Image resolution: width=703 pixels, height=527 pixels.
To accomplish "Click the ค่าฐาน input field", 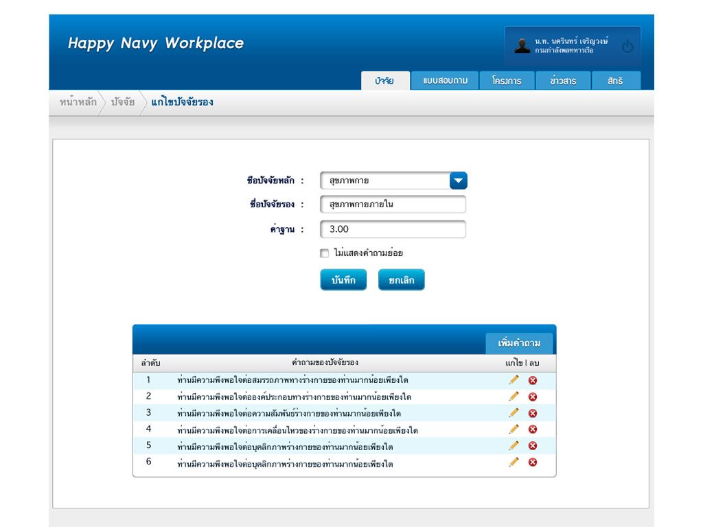I will 393,229.
